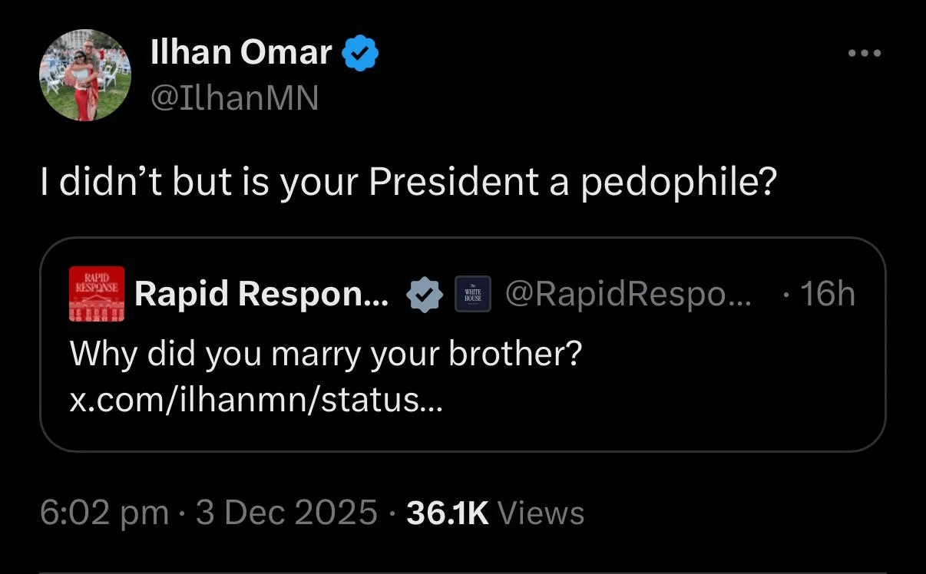The height and width of the screenshot is (574, 926).
Task: Click the Ilhan Omar display name
Action: 242,53
